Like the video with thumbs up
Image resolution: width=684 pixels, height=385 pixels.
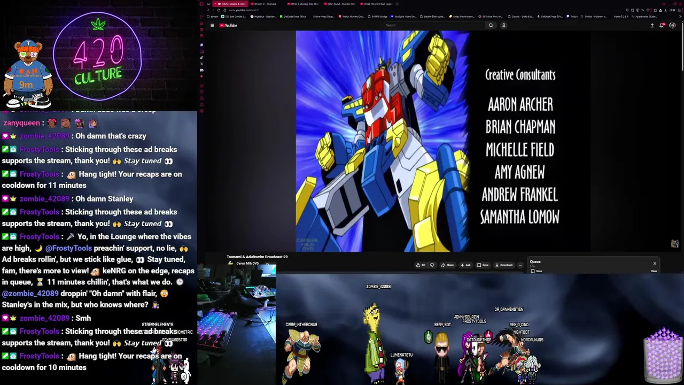421,265
